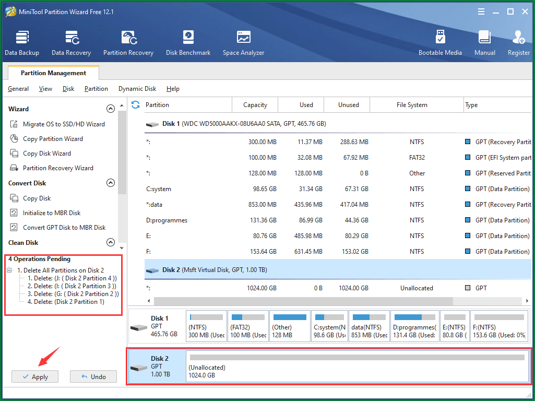Select F:(NTFS) block in disk map
Viewport: 535px width, 401px height.
click(x=499, y=326)
